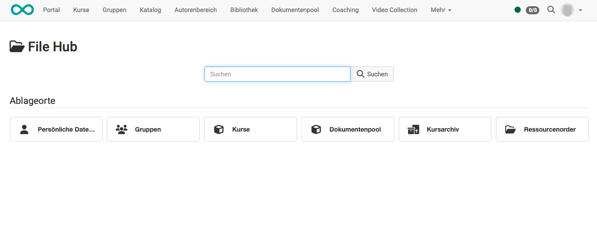The height and width of the screenshot is (232, 597).
Task: Focus the Suchen search input field
Action: [x=277, y=74]
